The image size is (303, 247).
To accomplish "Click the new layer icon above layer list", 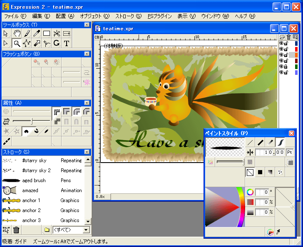I will 282,37.
